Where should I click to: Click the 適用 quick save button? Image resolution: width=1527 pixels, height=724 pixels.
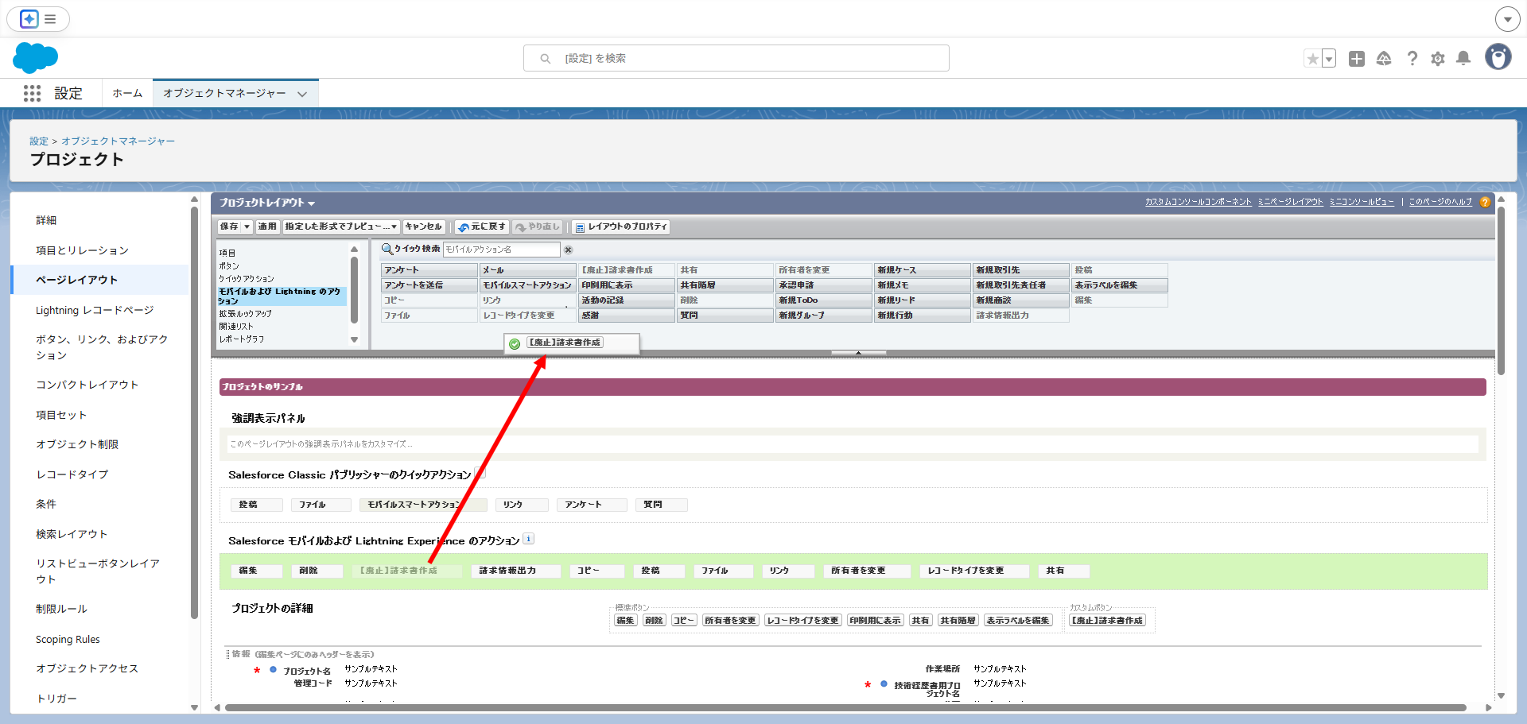click(x=267, y=227)
